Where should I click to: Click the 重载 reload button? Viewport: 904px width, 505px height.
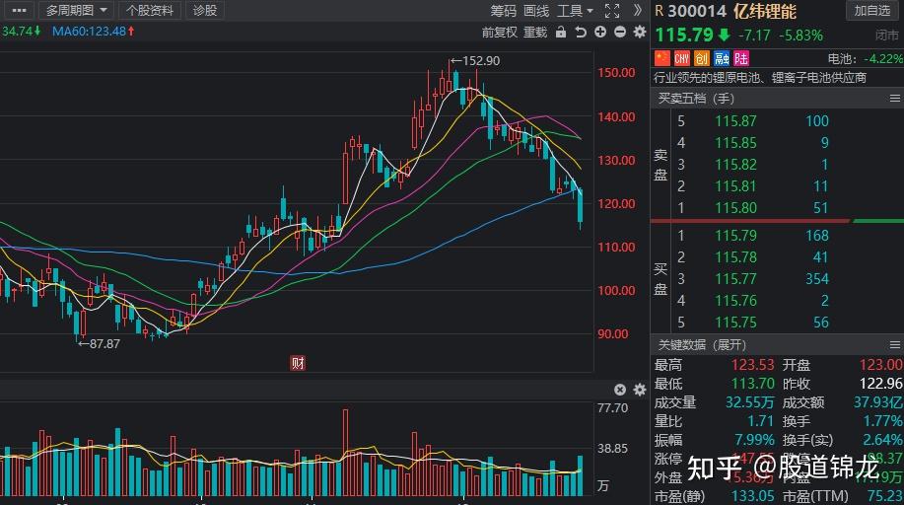[x=535, y=33]
